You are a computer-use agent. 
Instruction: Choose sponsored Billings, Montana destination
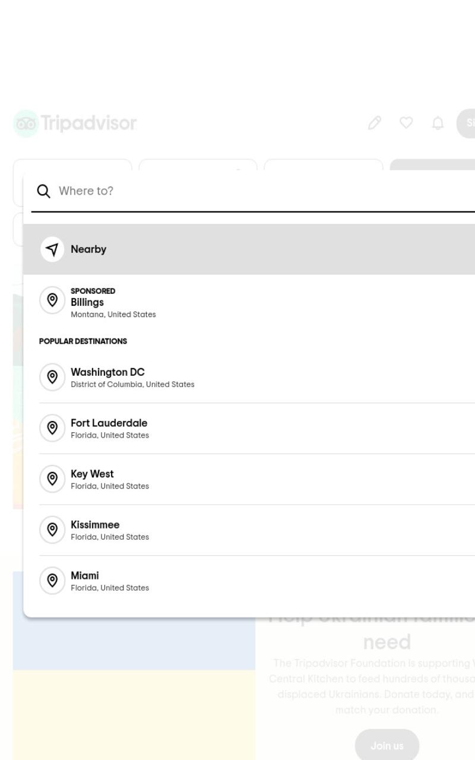pos(249,303)
